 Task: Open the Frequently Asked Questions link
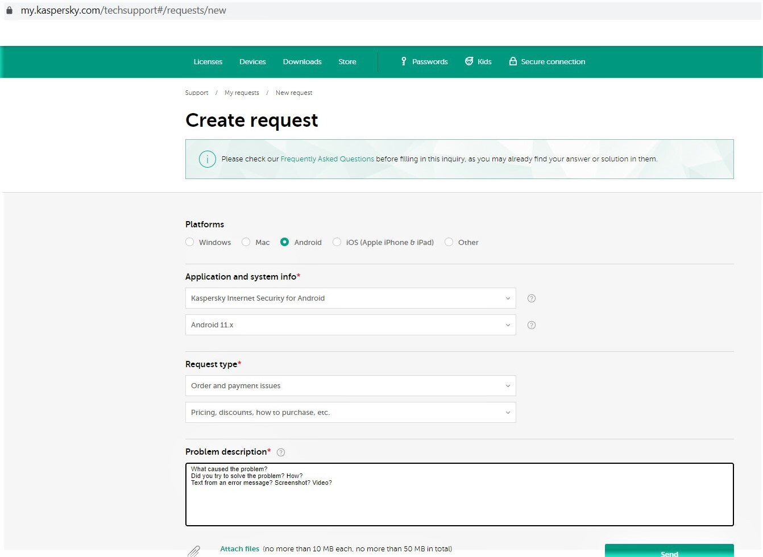327,159
